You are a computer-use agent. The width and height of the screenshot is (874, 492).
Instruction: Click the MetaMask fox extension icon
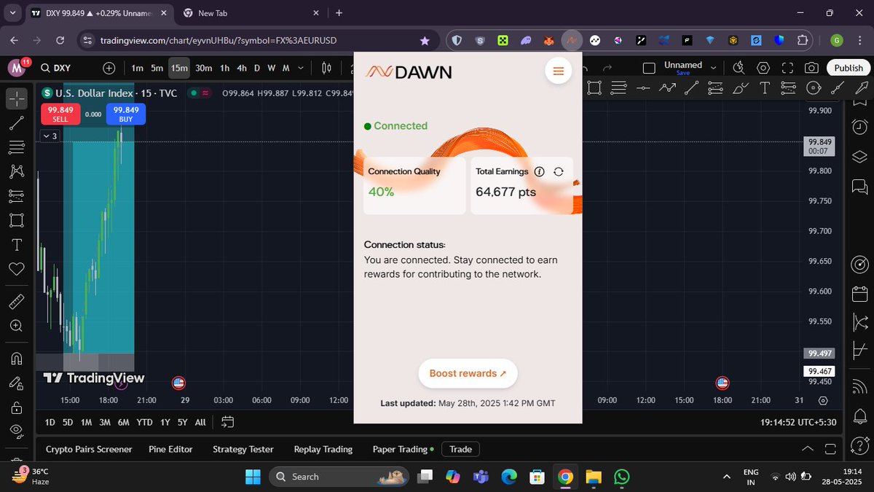coord(550,41)
